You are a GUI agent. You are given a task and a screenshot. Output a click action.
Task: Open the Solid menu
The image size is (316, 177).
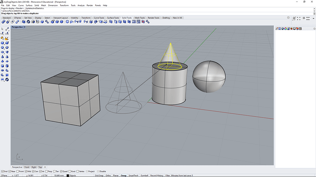(x=37, y=5)
